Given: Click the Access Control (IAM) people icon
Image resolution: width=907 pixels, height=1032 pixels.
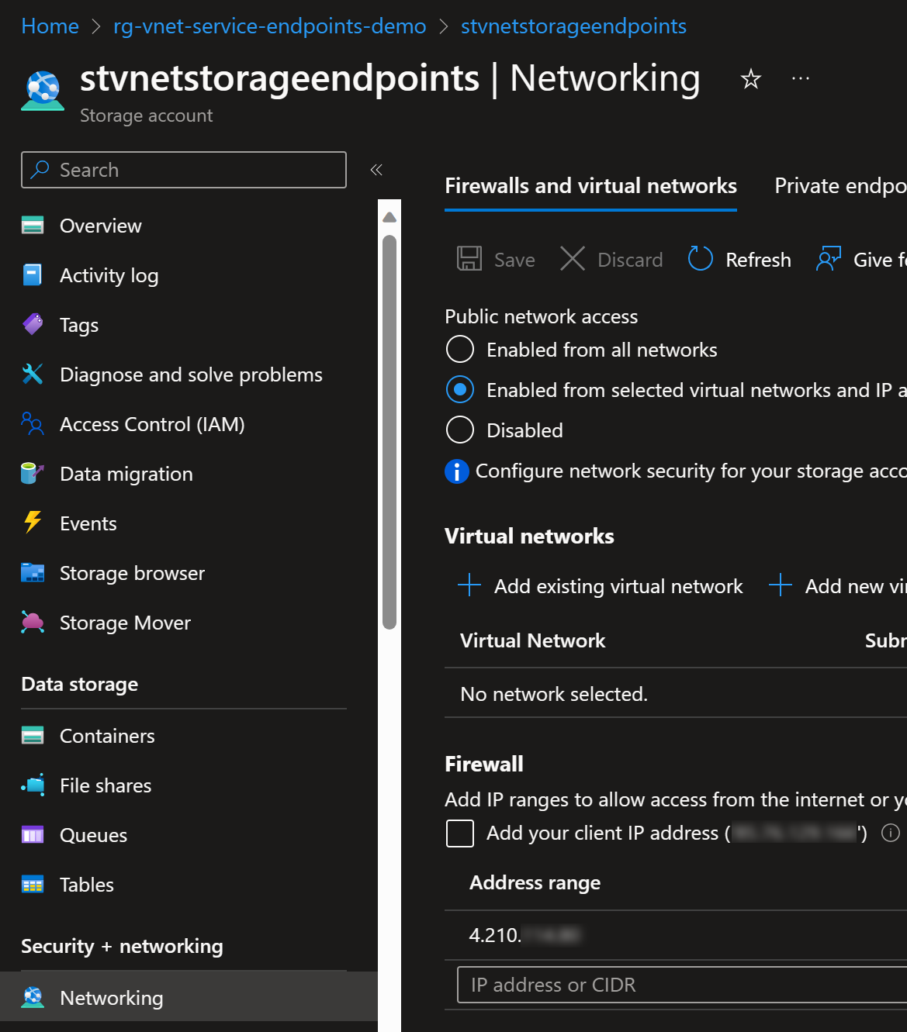Looking at the screenshot, I should pyautogui.click(x=33, y=424).
